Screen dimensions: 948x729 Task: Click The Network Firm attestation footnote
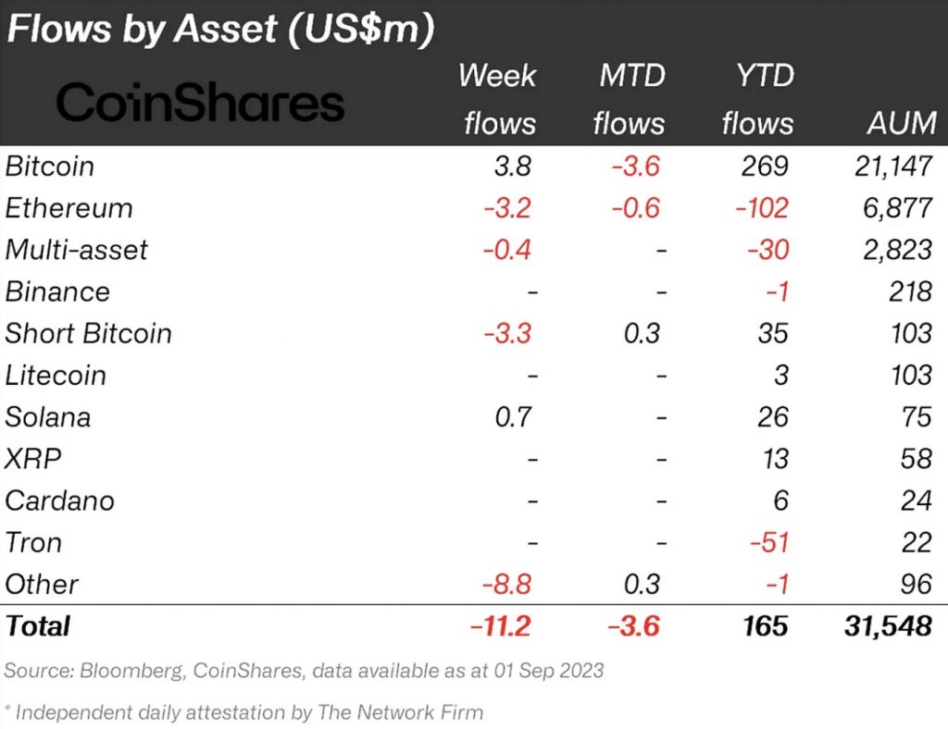click(243, 712)
